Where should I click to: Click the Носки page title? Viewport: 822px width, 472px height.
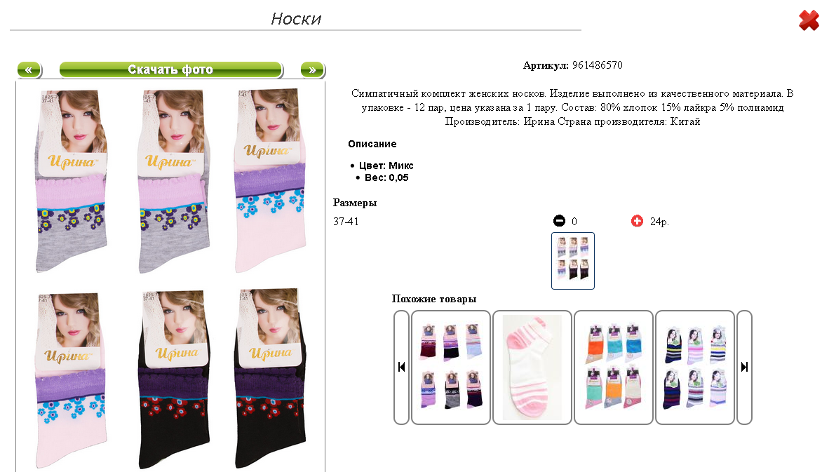point(296,19)
